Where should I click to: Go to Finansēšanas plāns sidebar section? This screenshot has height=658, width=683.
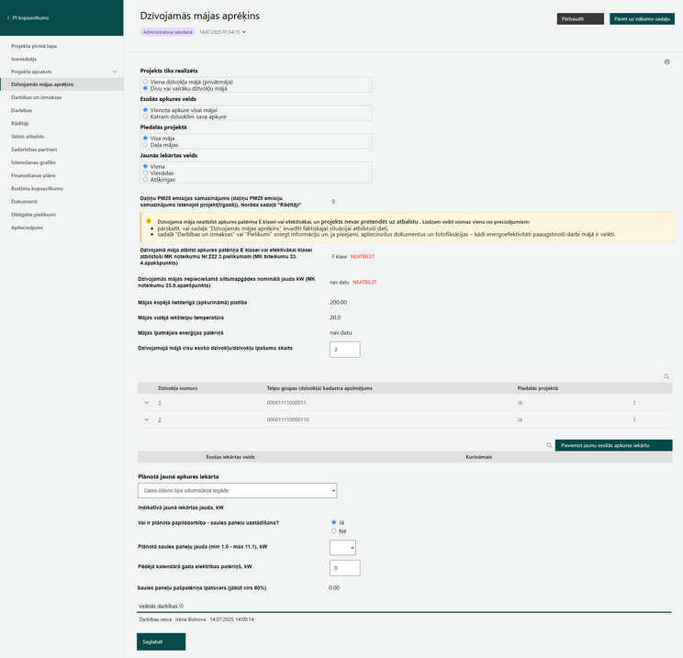click(x=33, y=175)
